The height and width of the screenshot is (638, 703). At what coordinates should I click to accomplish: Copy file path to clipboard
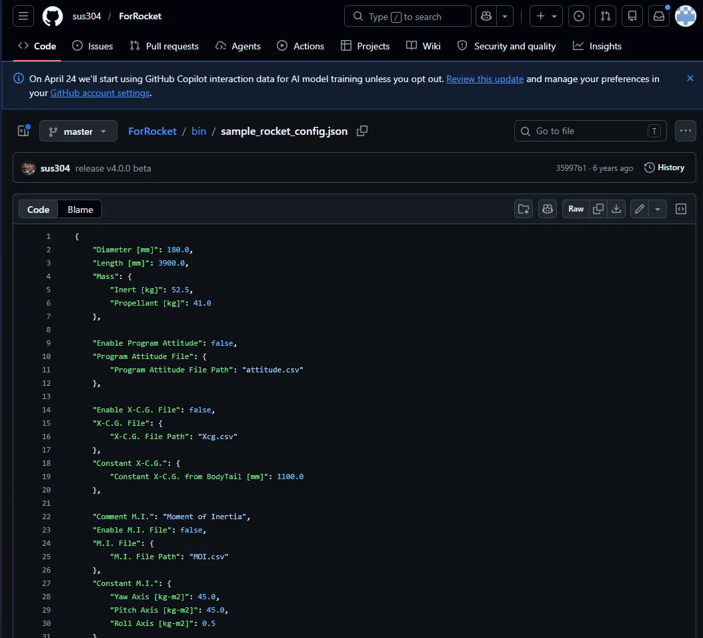(x=362, y=131)
